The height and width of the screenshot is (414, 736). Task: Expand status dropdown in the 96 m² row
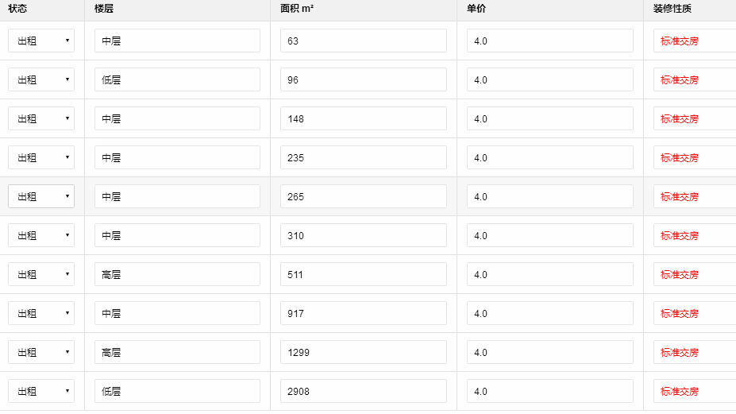click(x=41, y=79)
